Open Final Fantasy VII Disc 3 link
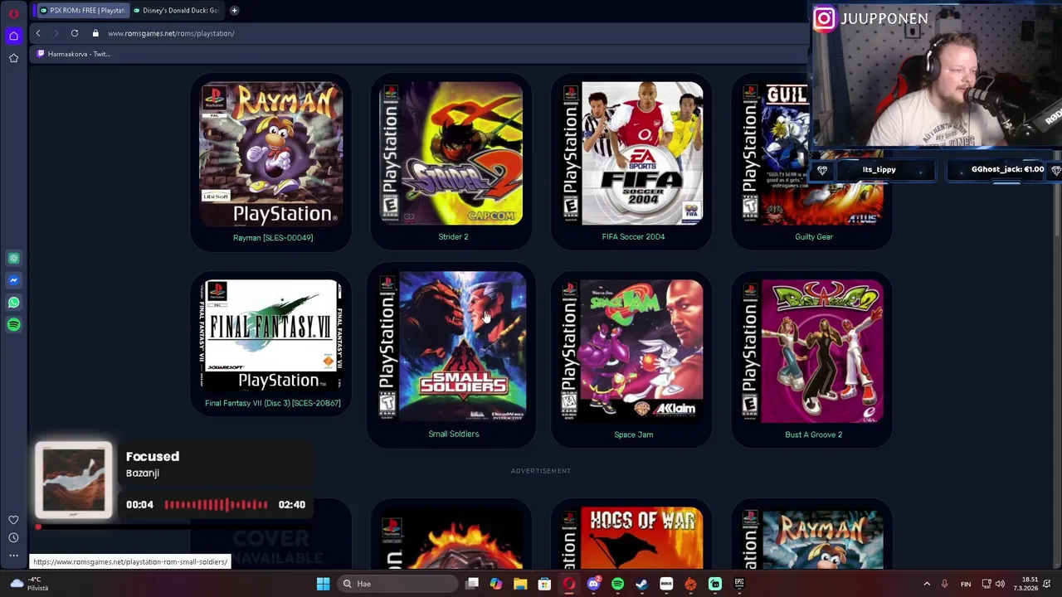Image resolution: width=1062 pixels, height=597 pixels. point(273,403)
